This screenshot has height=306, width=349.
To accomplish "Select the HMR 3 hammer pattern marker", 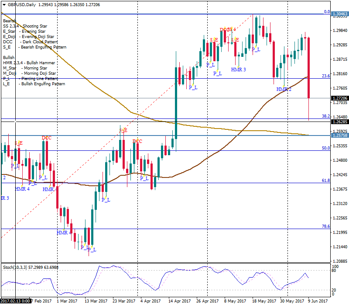I will click(238, 70).
